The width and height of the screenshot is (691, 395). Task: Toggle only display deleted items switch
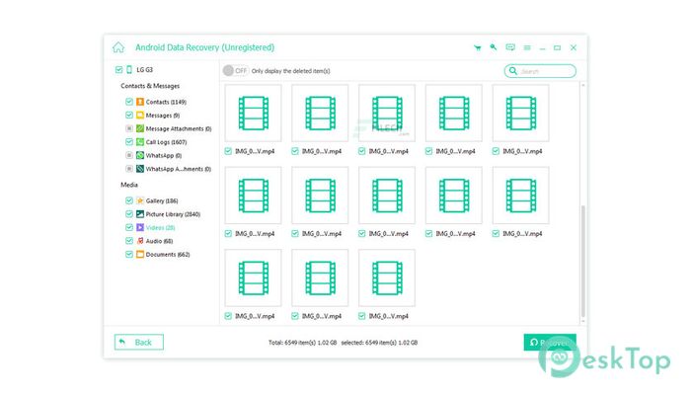(x=235, y=70)
